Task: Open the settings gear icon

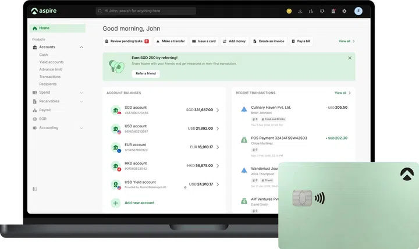Action: coord(344,11)
